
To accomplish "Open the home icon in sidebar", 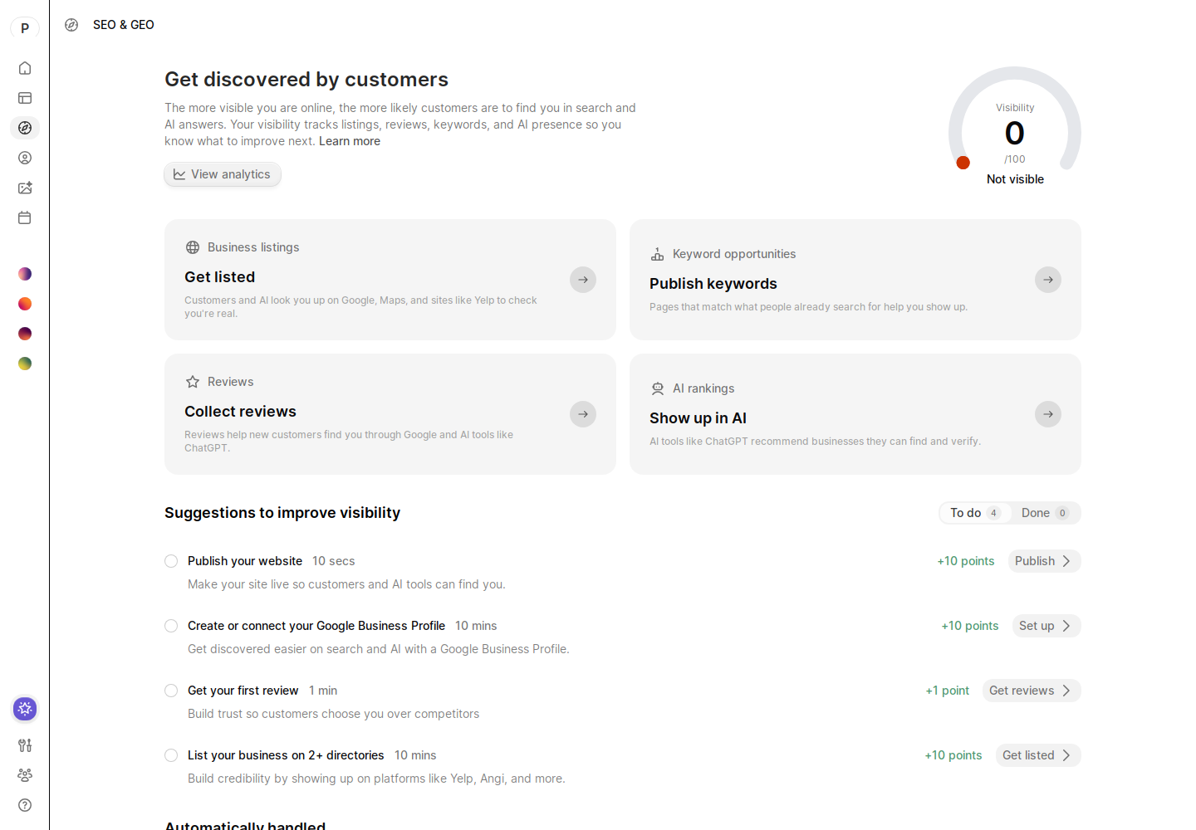I will tap(25, 68).
